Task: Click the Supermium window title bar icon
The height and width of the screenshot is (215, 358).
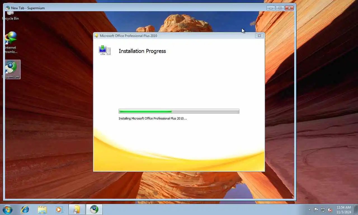Action: pos(8,8)
